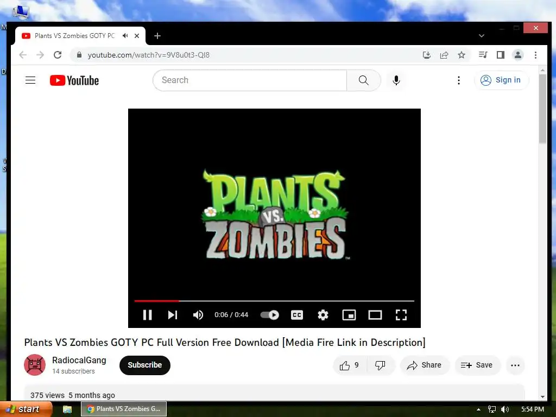Turn on closed captions
This screenshot has width=556, height=417.
(x=297, y=315)
